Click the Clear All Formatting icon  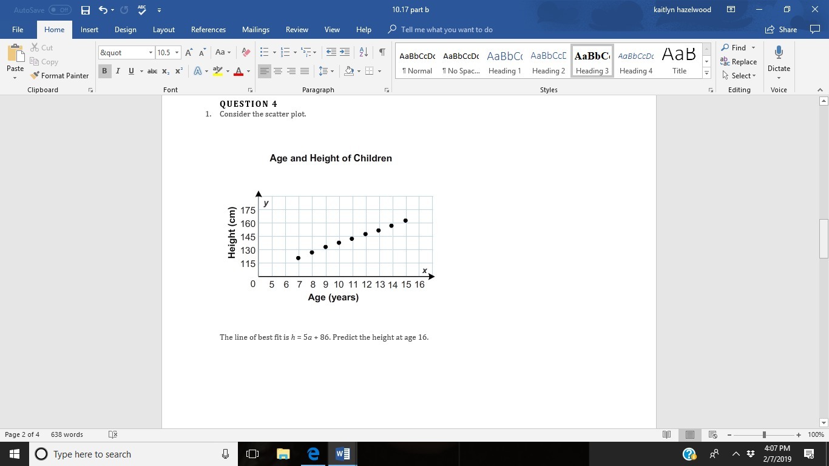click(x=246, y=52)
